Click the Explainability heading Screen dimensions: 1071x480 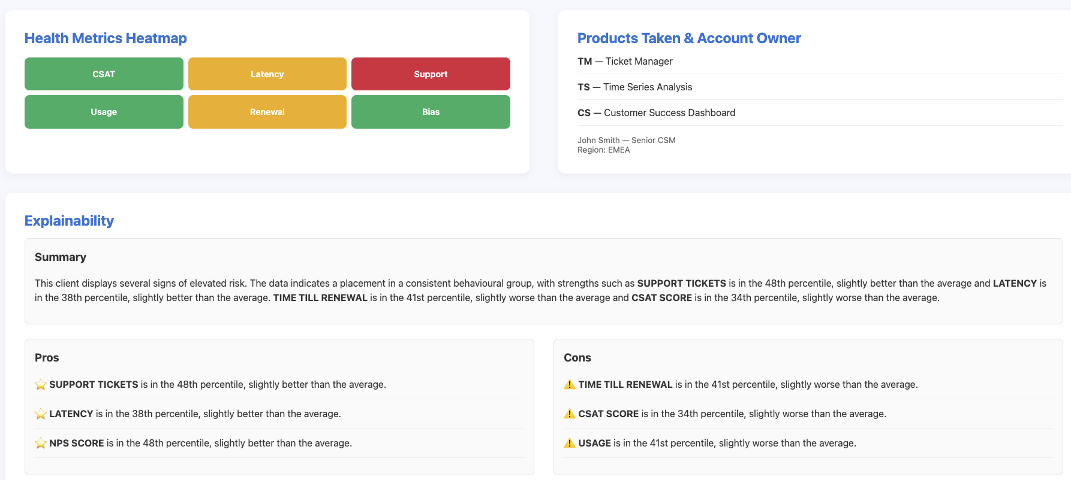tap(69, 221)
